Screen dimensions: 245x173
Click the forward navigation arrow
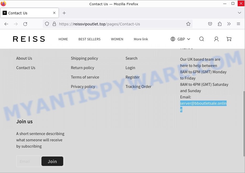tap(16, 24)
